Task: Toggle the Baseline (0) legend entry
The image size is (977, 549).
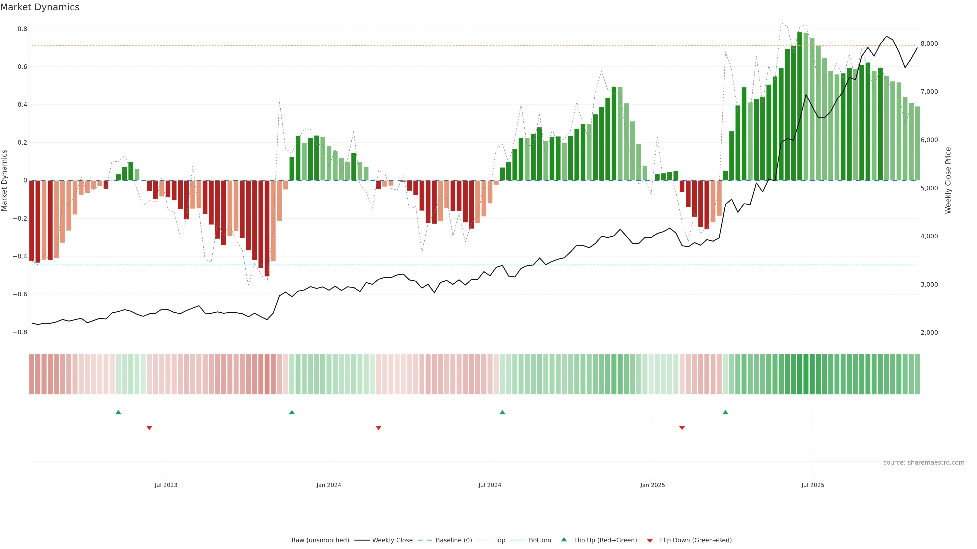Action: coord(454,540)
